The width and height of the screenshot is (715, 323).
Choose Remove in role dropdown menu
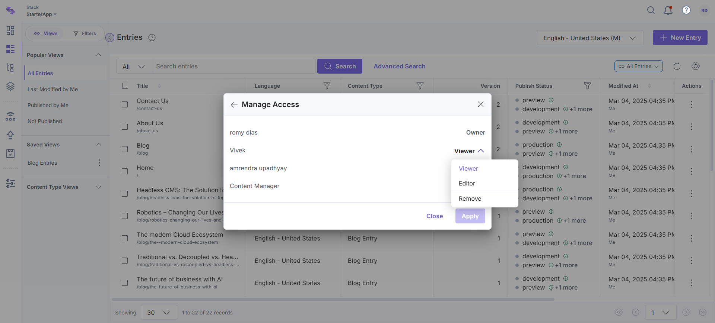484,198
